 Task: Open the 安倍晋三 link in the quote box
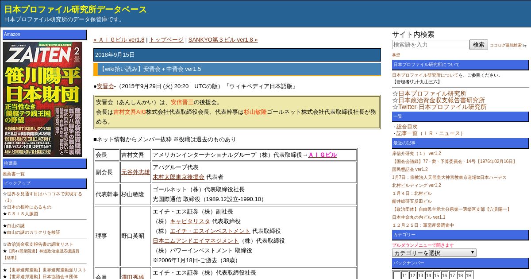click(x=182, y=102)
